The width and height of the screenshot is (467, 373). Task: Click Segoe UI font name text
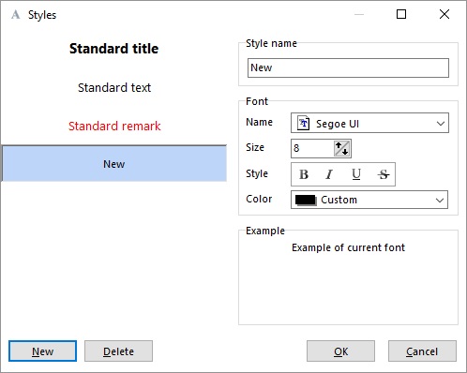click(x=338, y=124)
